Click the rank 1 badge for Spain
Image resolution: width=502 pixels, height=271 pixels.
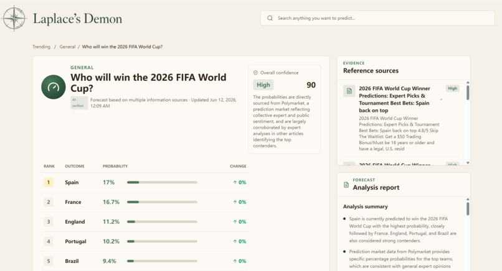(49, 183)
